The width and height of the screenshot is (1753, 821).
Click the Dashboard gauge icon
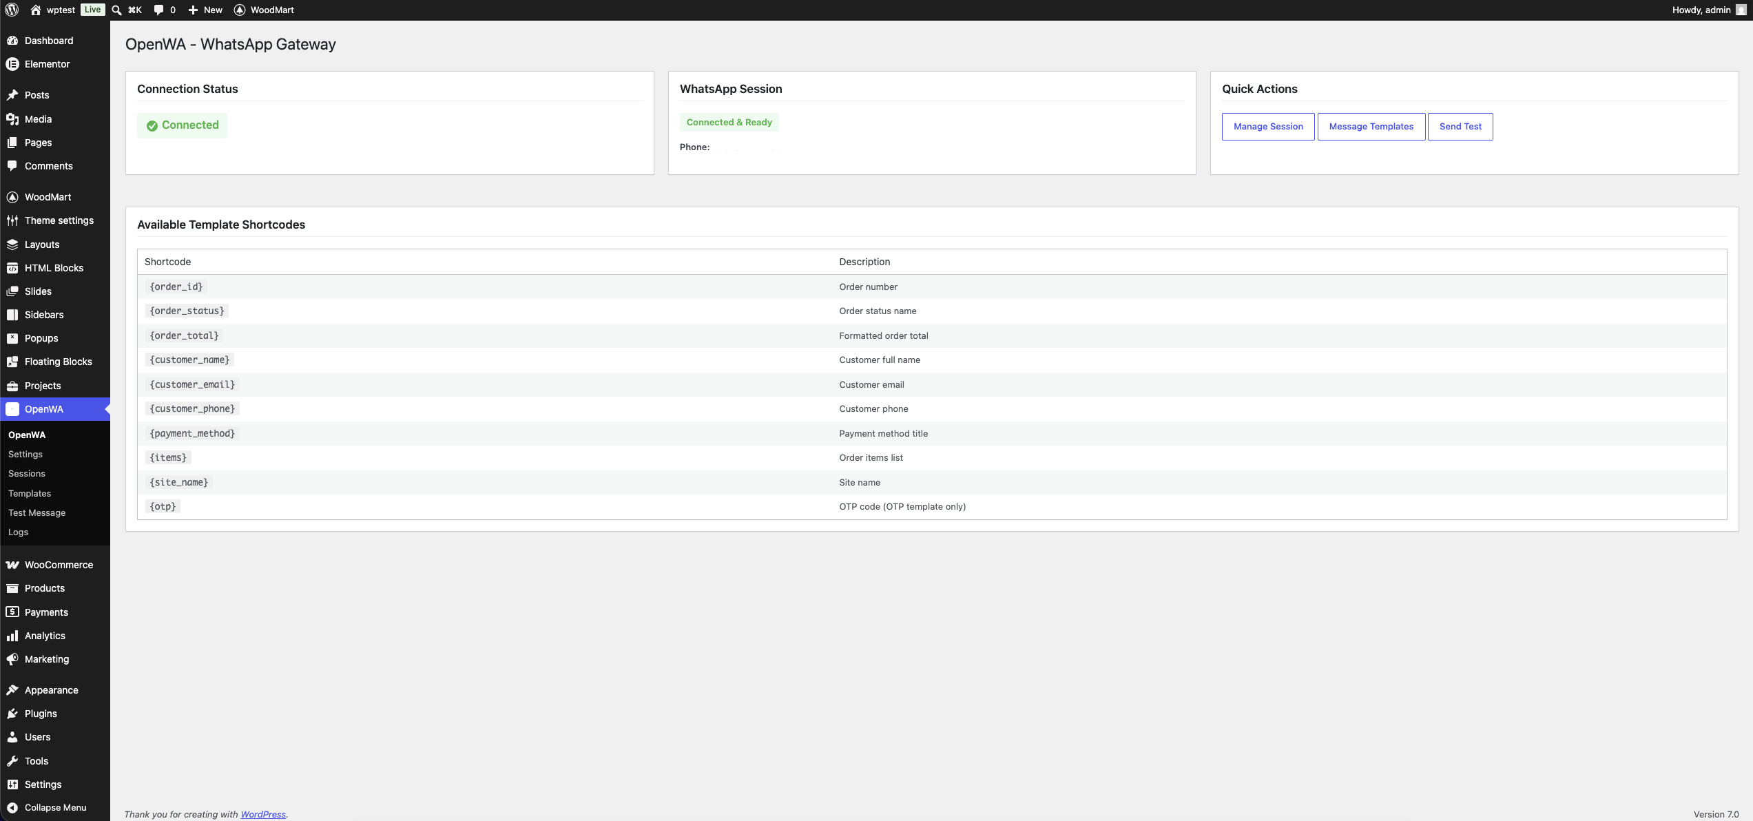(x=12, y=41)
